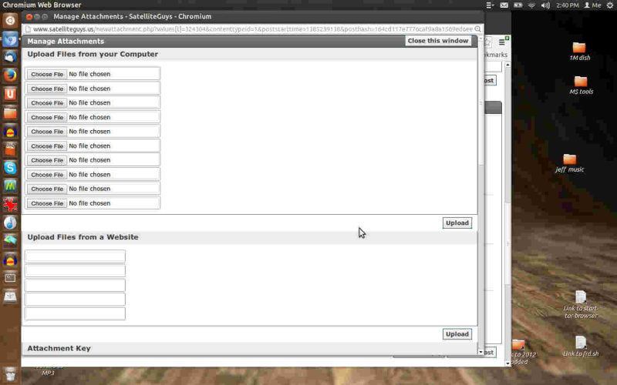Focus the first website URL input field
The image size is (617, 385).
coord(75,256)
